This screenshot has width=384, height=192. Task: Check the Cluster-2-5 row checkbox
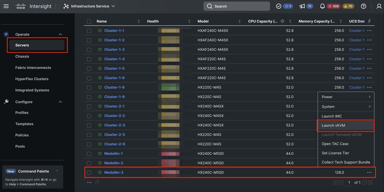(89, 135)
